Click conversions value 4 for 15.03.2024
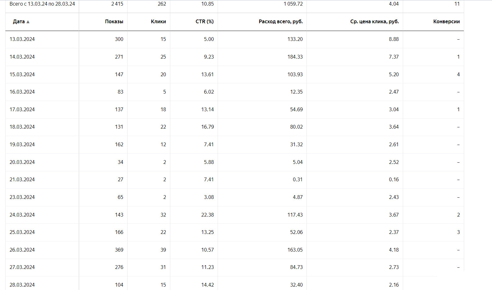This screenshot has height=290, width=492. (x=458, y=74)
